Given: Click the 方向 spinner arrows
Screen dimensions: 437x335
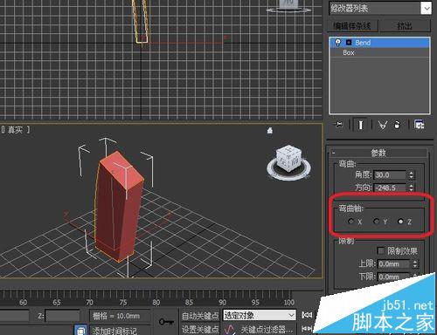Looking at the screenshot, I should [411, 188].
